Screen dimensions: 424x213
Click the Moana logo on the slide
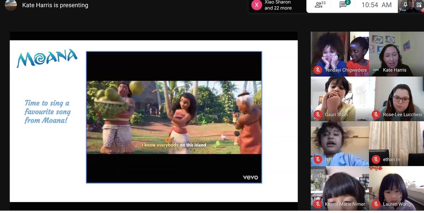pos(47,58)
